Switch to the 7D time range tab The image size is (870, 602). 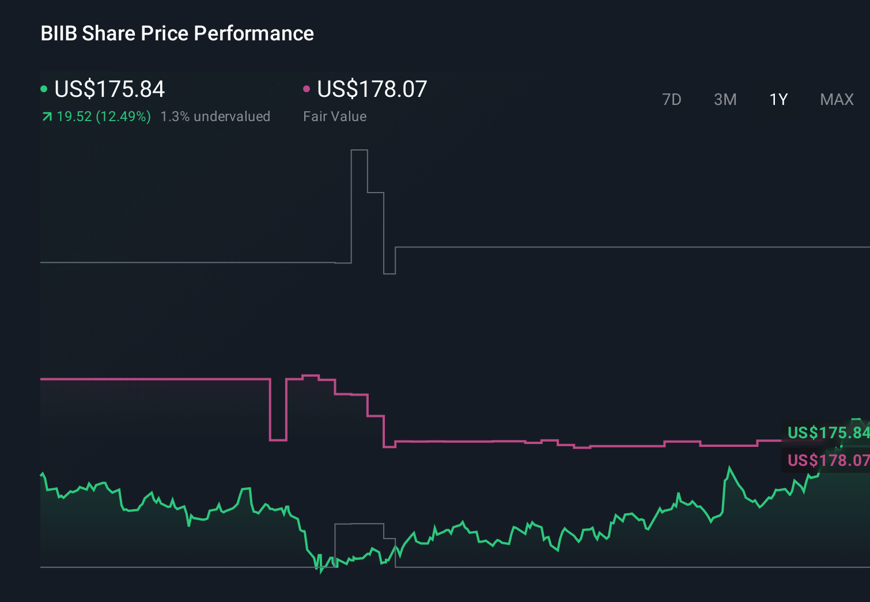pos(672,99)
